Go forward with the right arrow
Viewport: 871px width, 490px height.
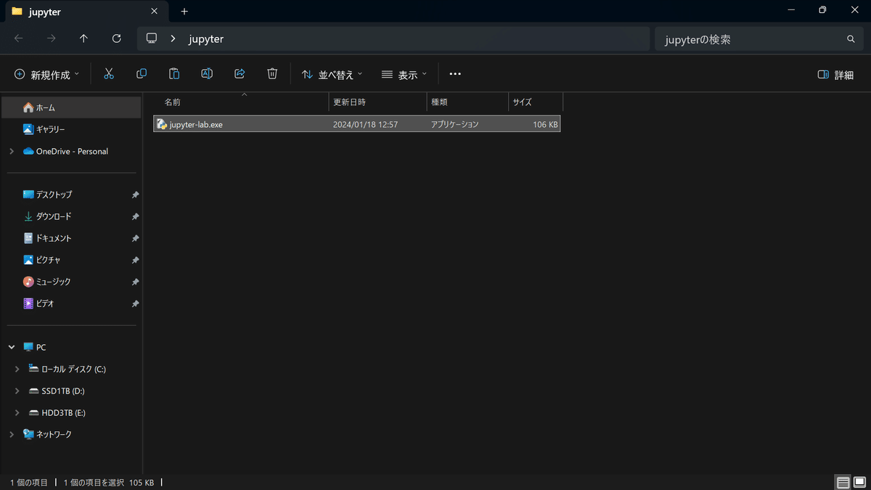click(x=51, y=38)
